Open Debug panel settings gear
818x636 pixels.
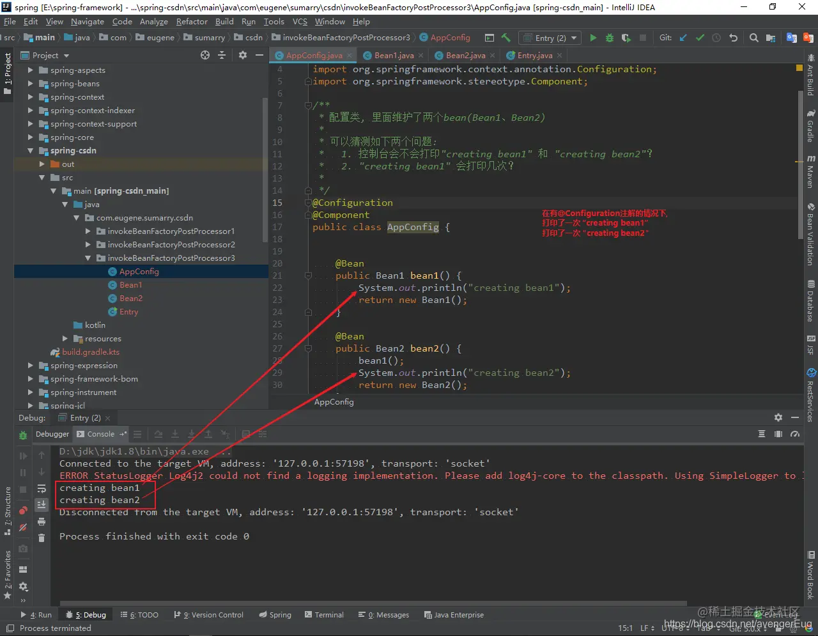point(778,417)
